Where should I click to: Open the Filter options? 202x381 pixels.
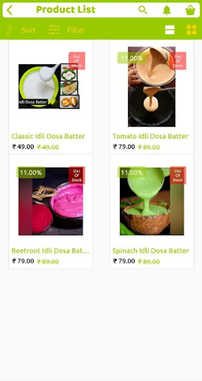pyautogui.click(x=76, y=30)
